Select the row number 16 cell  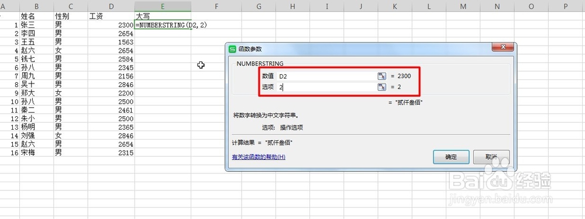(10, 152)
